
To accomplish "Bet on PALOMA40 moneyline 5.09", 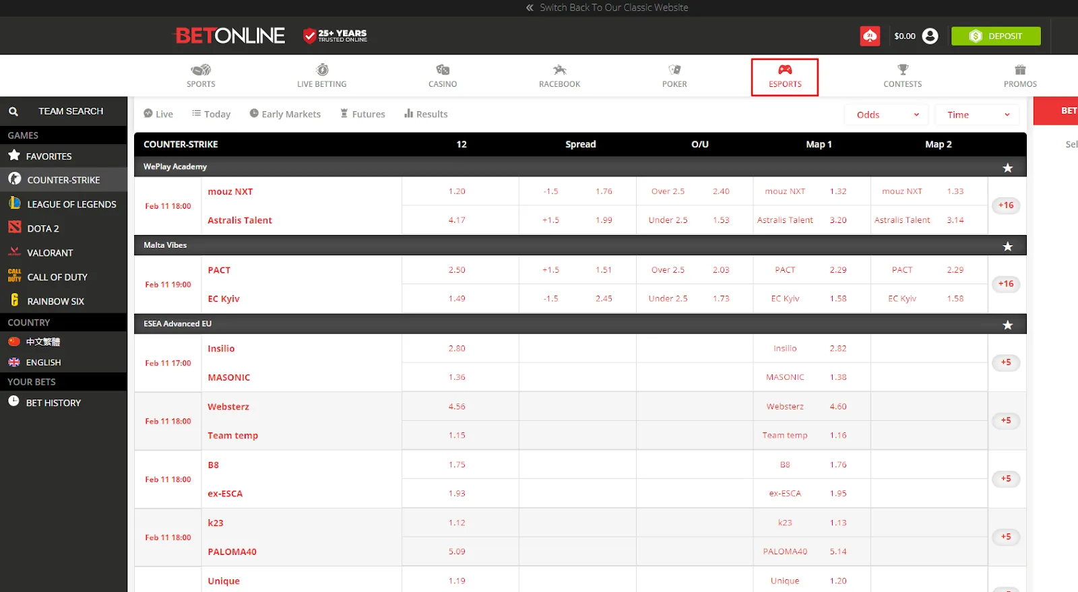I will click(x=457, y=552).
